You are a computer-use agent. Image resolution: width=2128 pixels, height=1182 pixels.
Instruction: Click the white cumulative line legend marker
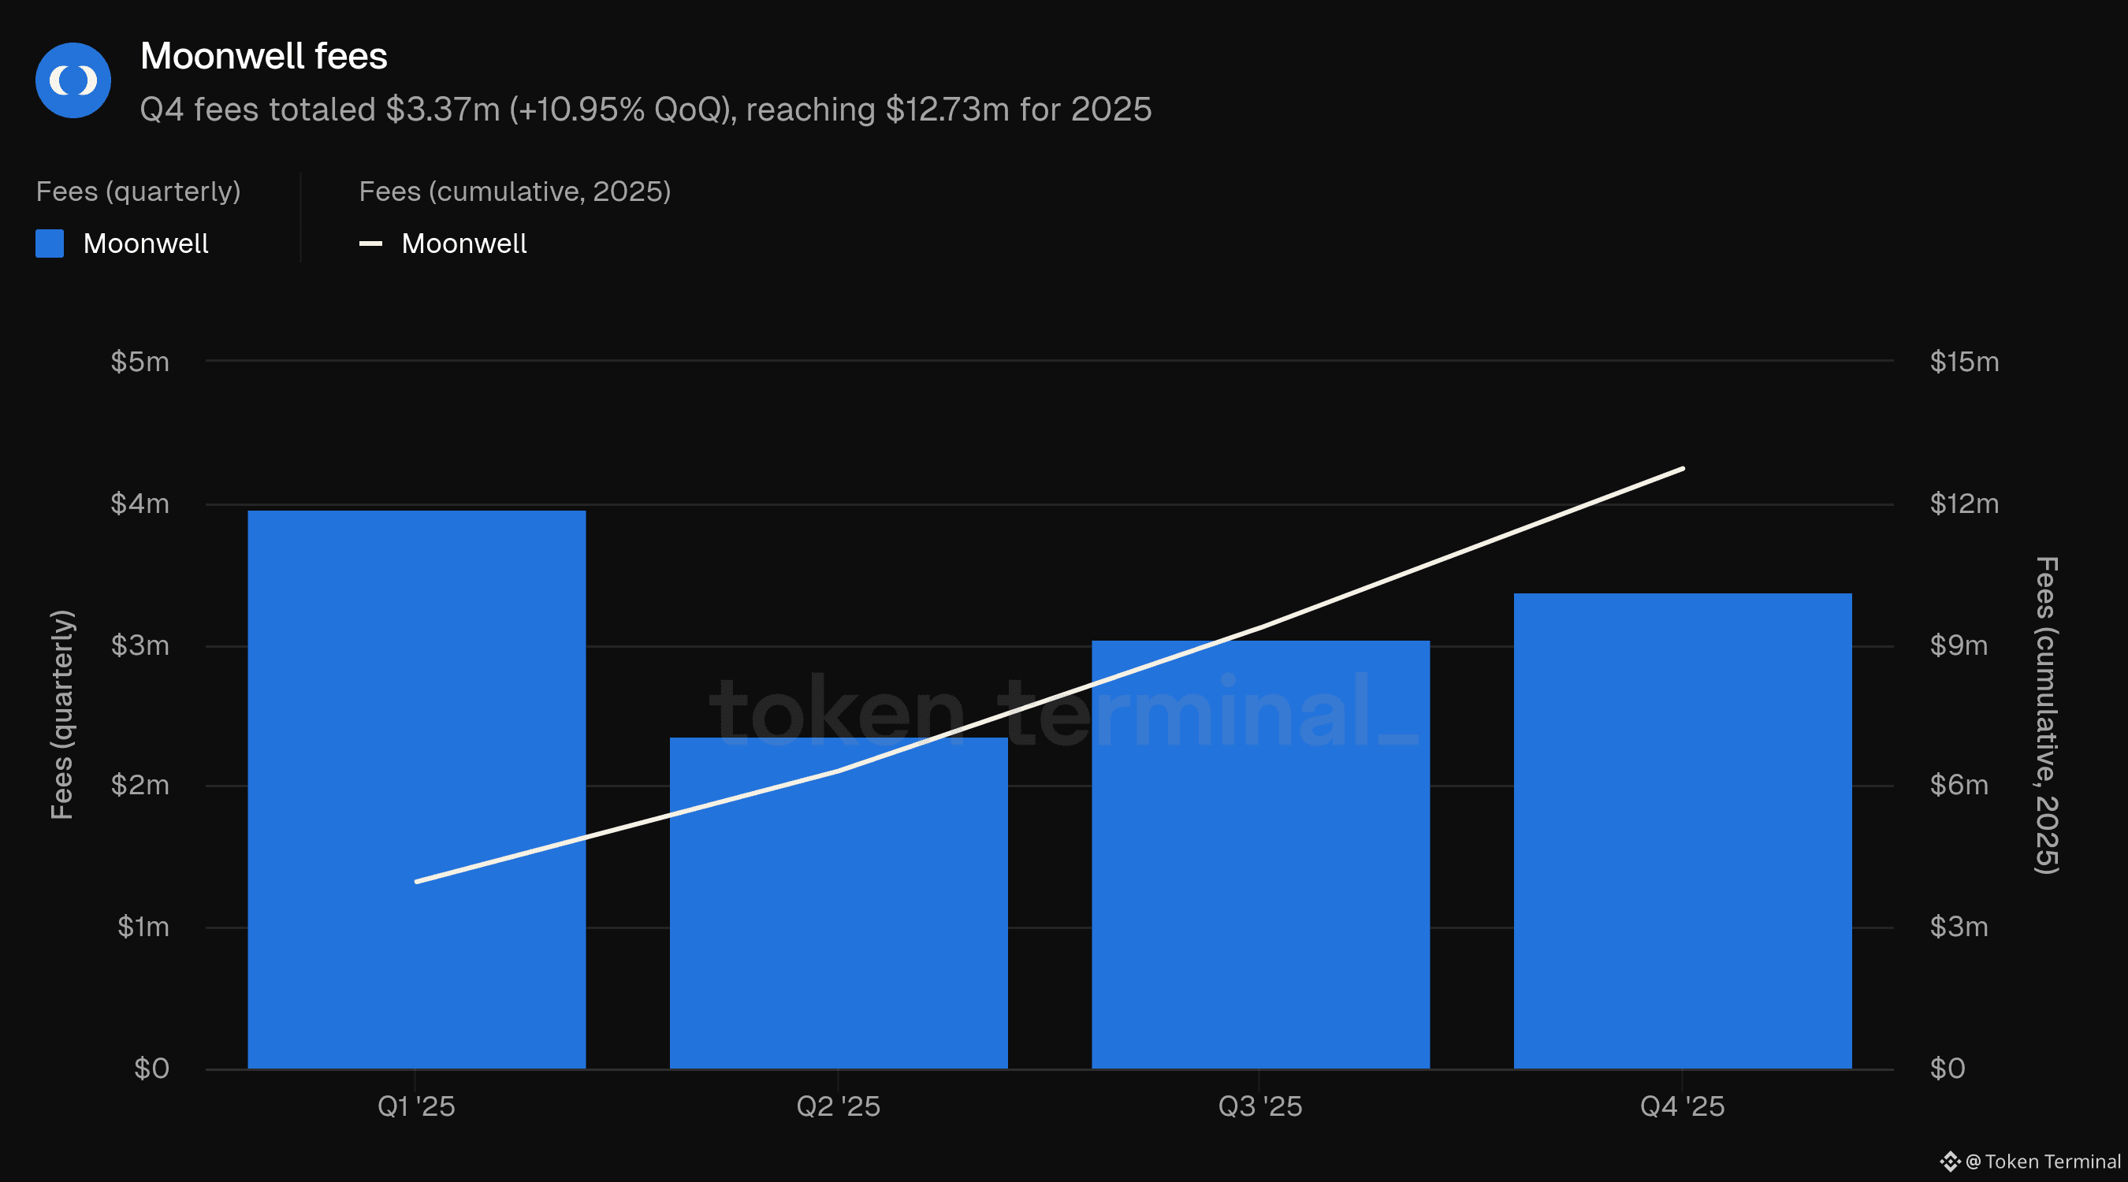(x=370, y=243)
